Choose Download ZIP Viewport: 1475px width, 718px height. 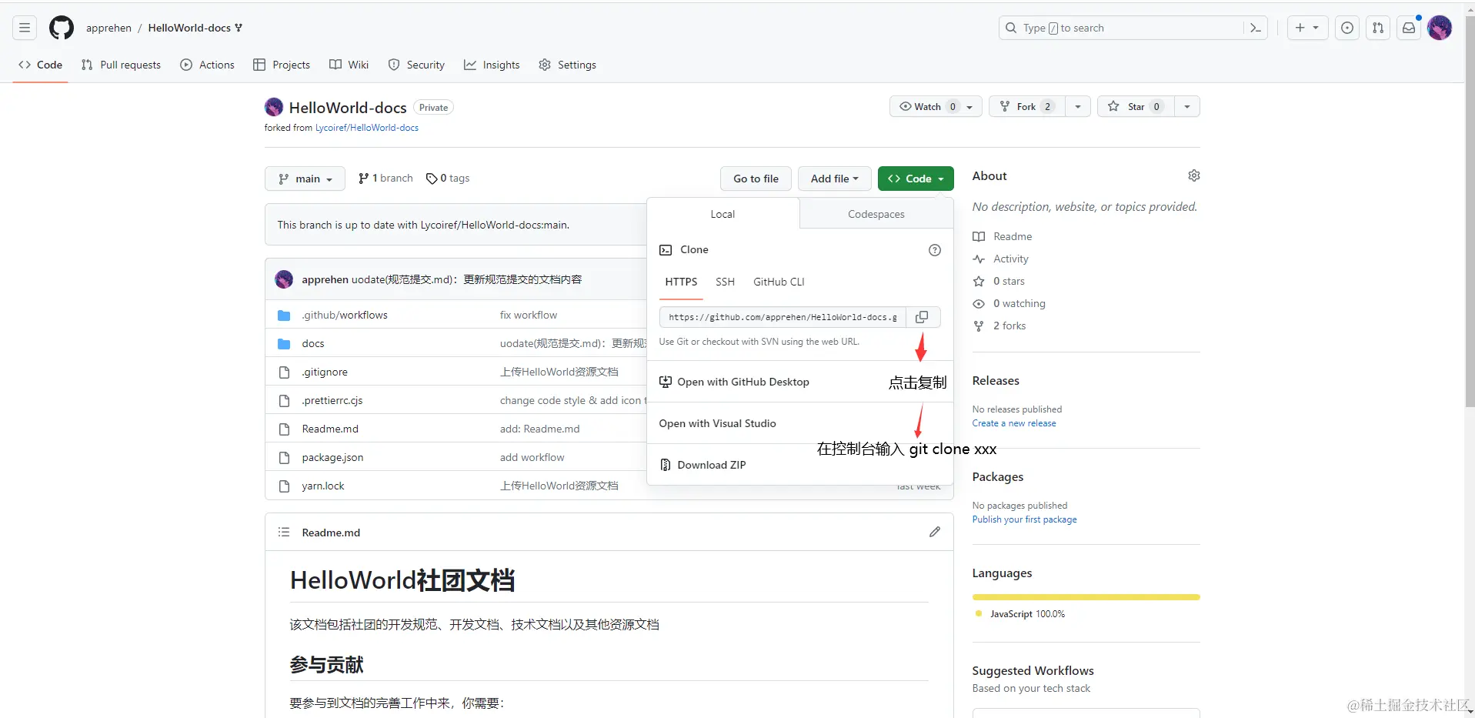click(x=800, y=465)
